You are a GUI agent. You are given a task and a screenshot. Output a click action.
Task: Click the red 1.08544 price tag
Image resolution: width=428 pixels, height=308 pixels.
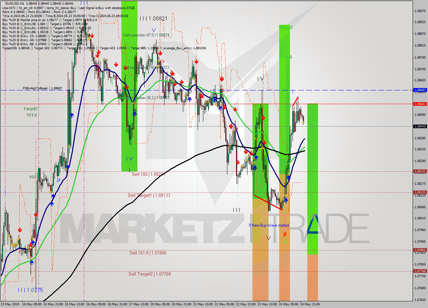pos(420,104)
